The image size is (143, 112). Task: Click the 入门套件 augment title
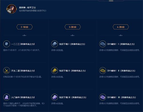pos(23,97)
